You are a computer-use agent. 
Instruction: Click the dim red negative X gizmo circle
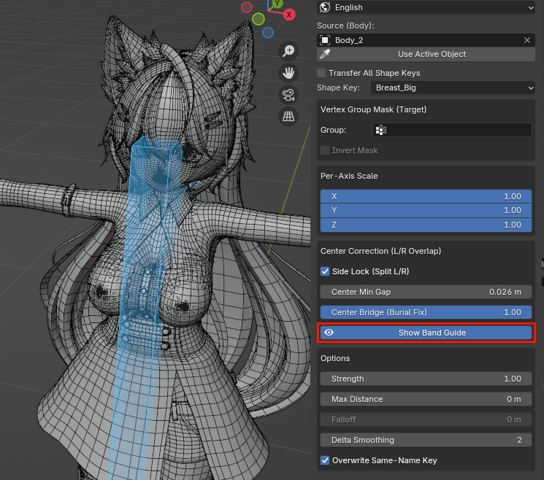coord(247,7)
